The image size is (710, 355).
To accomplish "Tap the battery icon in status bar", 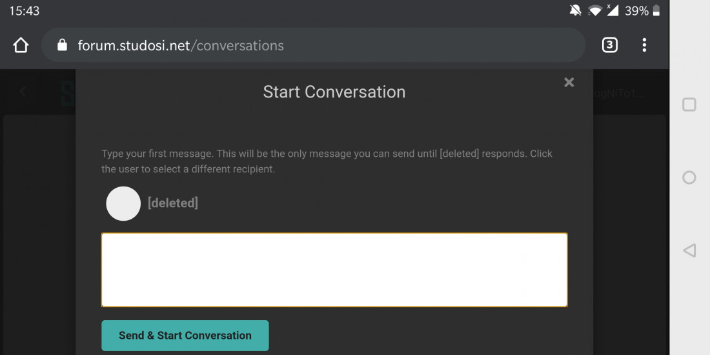I will point(656,11).
